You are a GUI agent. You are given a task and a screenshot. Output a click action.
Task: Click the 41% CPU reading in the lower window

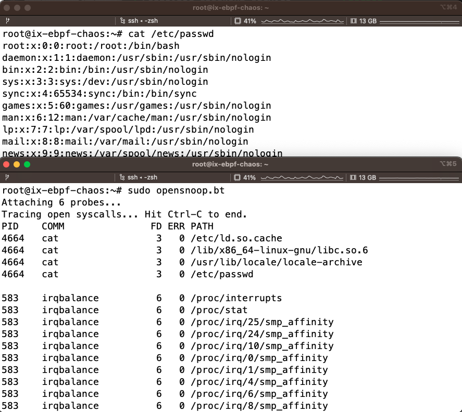point(249,177)
